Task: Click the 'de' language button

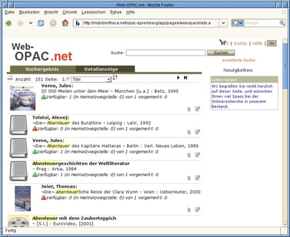Action: click(x=272, y=43)
